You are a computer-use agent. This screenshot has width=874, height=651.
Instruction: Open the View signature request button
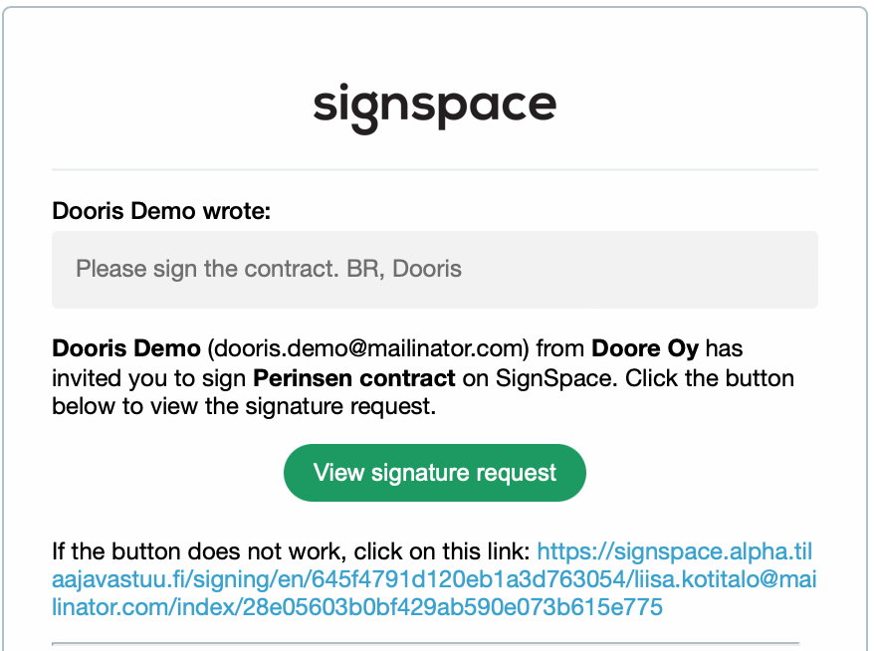click(x=435, y=473)
